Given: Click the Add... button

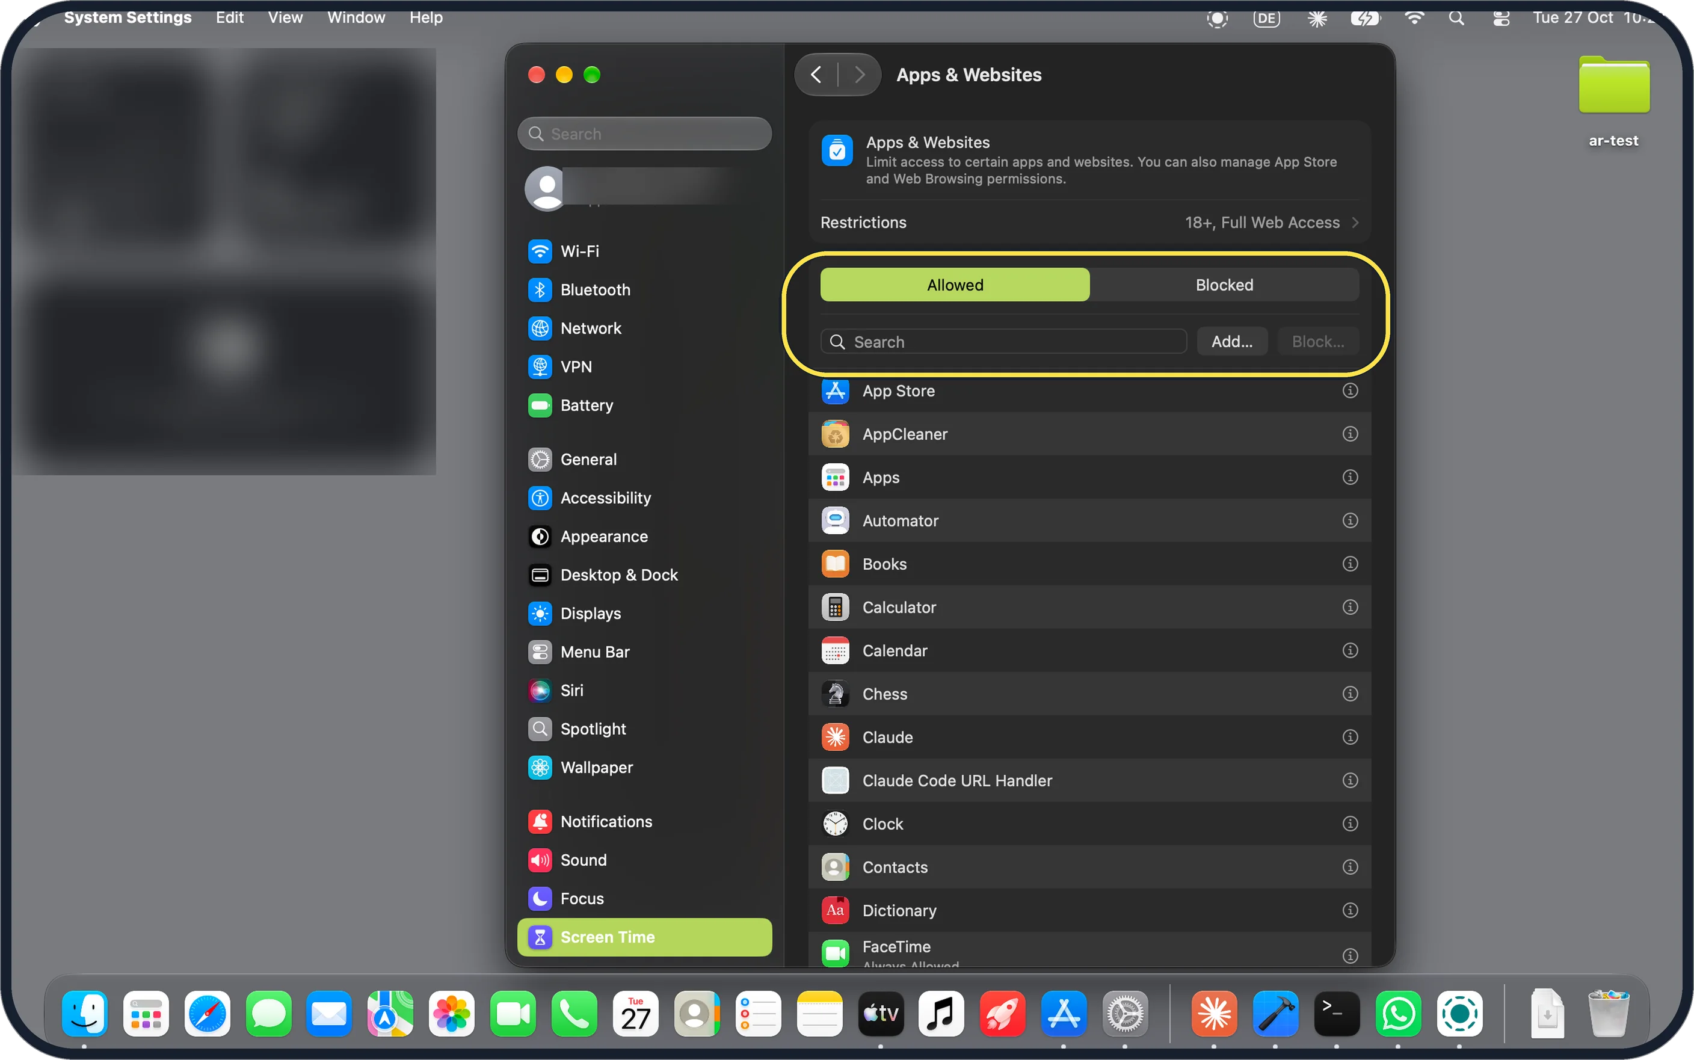Looking at the screenshot, I should pyautogui.click(x=1231, y=342).
